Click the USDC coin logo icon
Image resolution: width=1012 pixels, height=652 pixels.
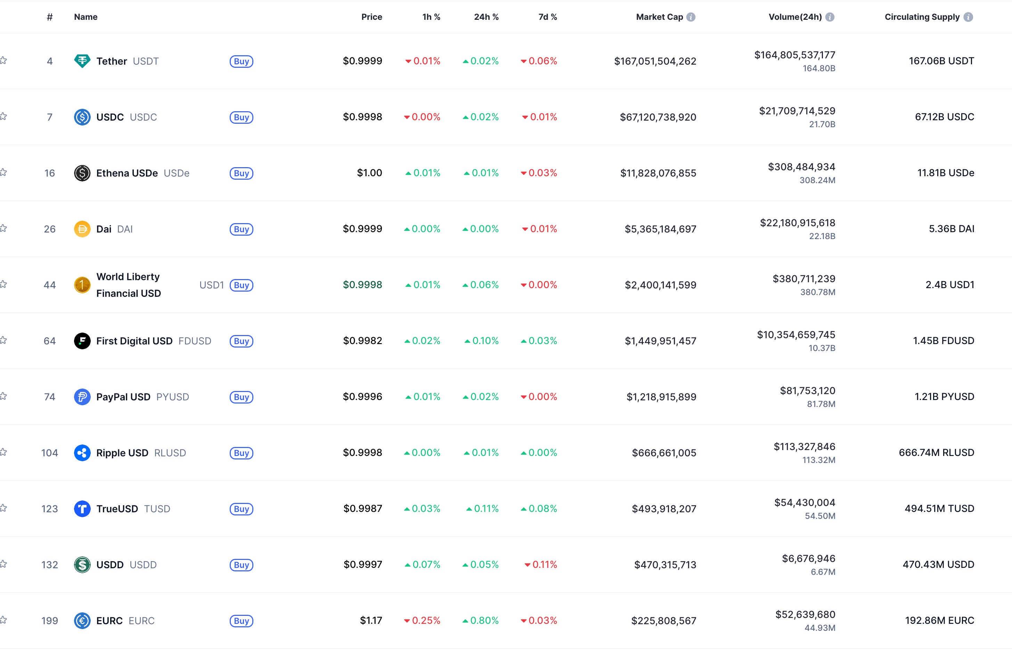coord(82,117)
